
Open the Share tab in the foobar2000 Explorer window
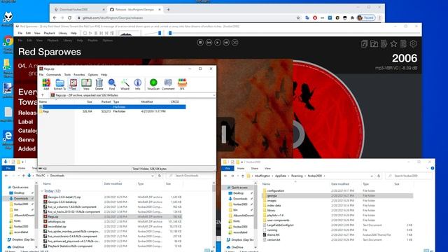(254, 168)
